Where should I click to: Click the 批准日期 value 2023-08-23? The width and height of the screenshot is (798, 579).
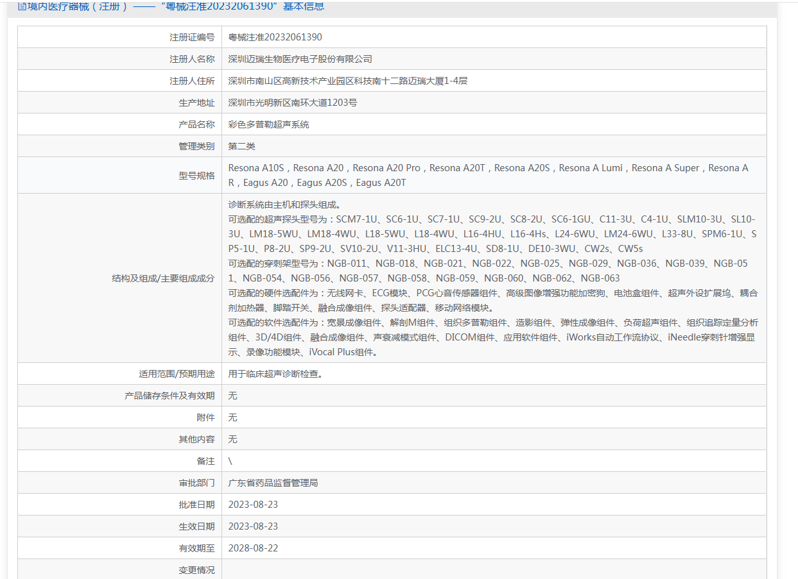[x=253, y=505]
